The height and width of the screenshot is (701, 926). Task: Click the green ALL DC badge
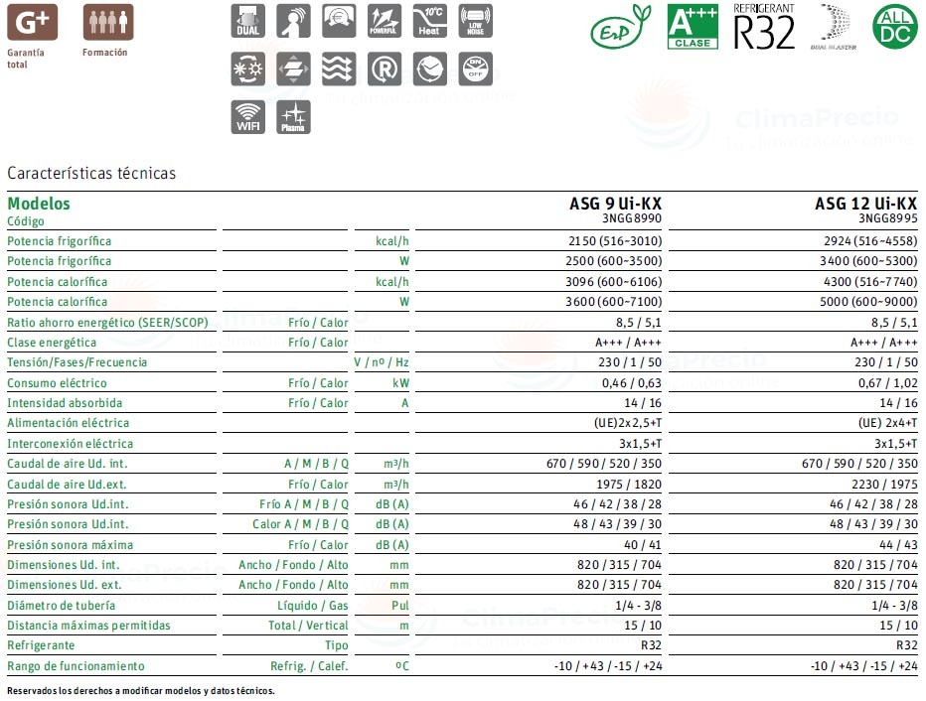point(895,27)
